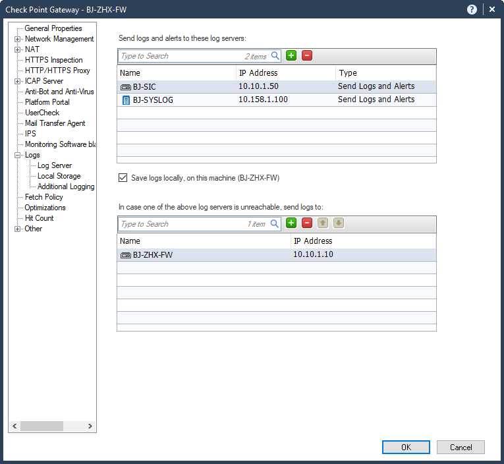Click the search magnifier in log servers list

(275, 55)
